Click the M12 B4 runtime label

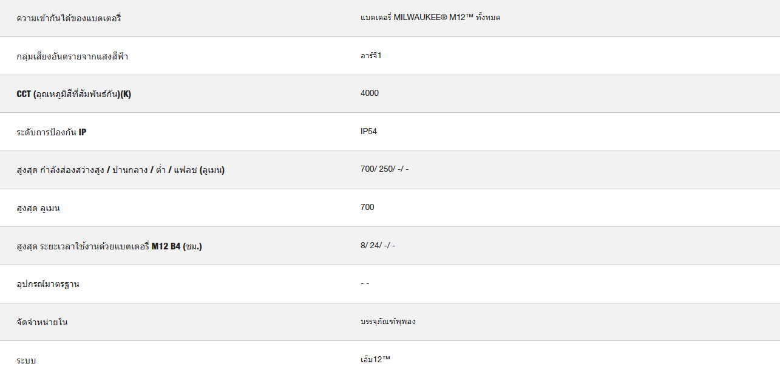coord(109,246)
